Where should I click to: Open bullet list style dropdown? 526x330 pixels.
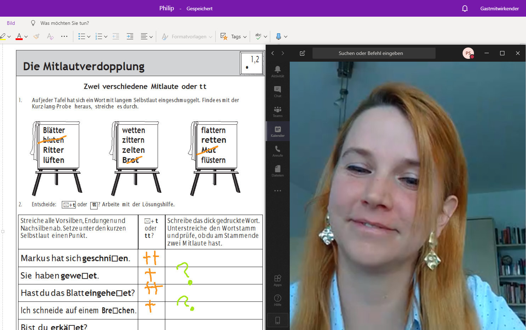89,37
